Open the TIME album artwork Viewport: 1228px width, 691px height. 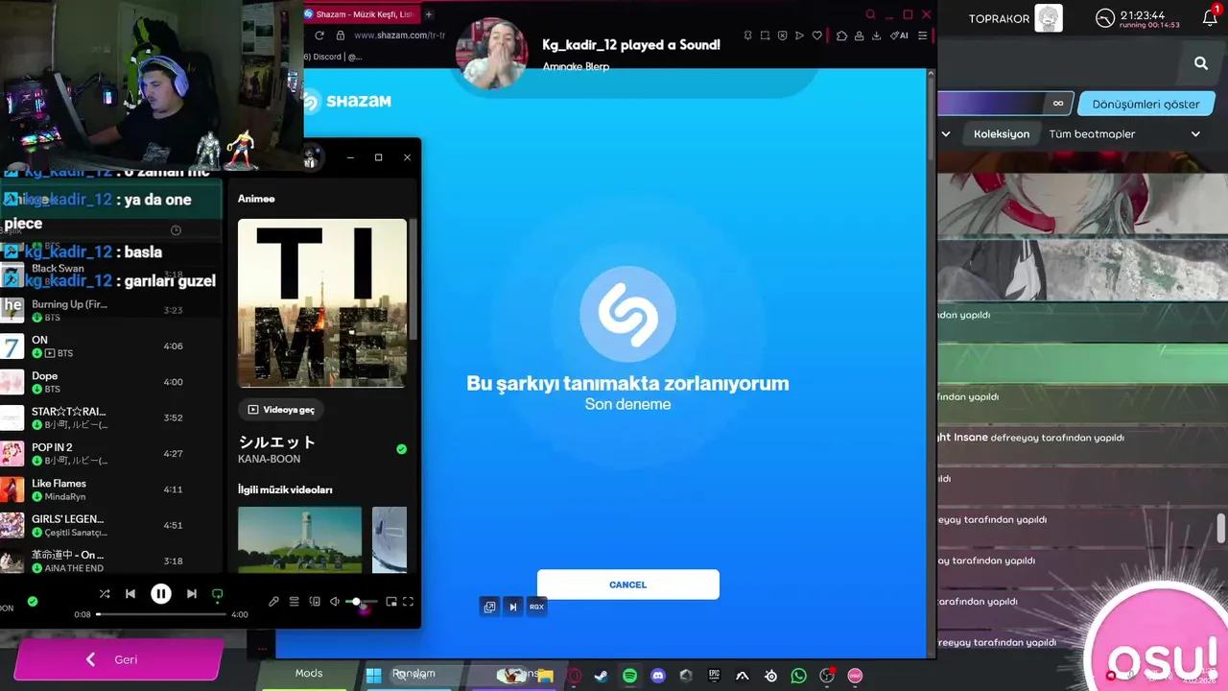(322, 303)
